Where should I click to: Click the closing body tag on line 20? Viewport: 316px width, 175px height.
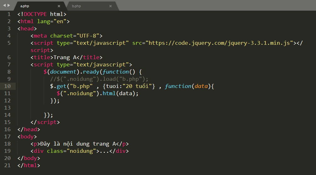29,158
